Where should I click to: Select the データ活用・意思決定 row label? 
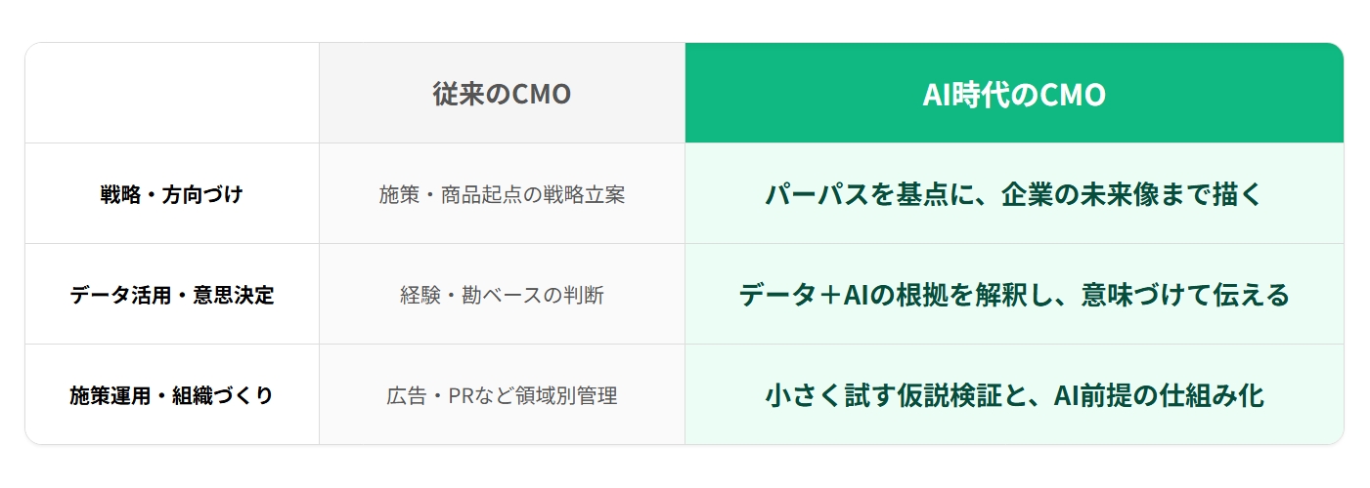pyautogui.click(x=171, y=295)
